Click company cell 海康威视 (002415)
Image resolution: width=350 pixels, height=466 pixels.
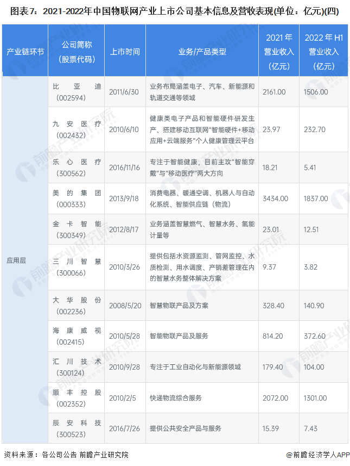coord(77,336)
